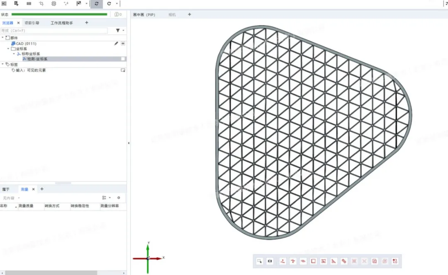Click the crop tool icon in top toolbar
Image resolution: width=448 pixels, height=275 pixels.
pyautogui.click(x=41, y=3)
